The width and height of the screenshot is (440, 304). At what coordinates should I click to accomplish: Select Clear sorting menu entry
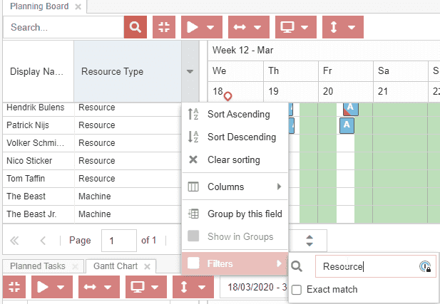click(235, 159)
